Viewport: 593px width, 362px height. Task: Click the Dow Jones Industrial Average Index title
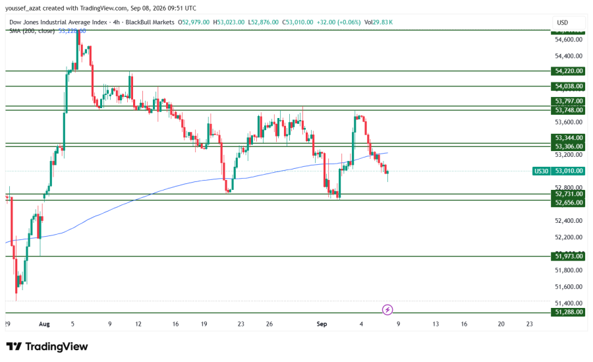click(58, 22)
